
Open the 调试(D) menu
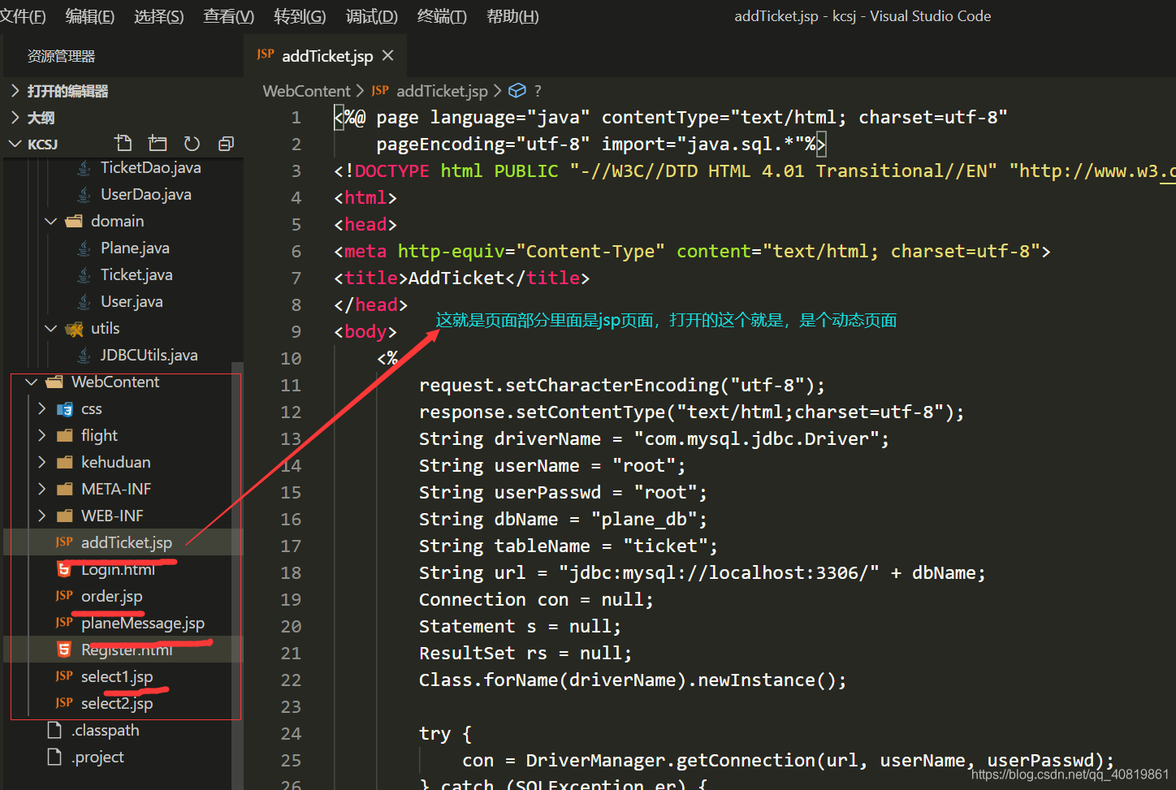click(x=371, y=16)
